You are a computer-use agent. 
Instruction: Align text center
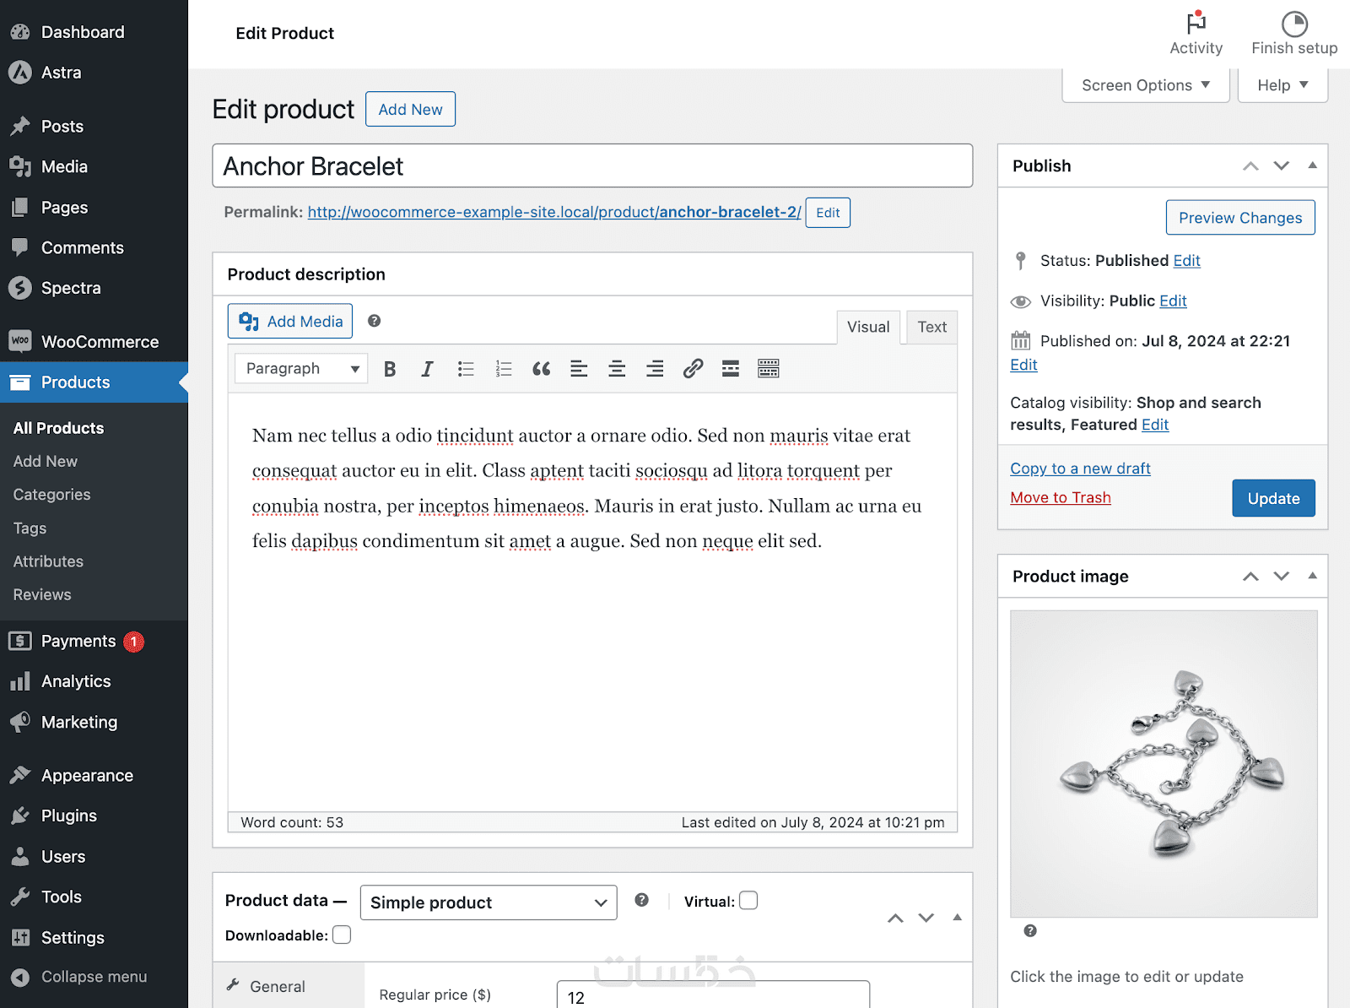point(617,369)
